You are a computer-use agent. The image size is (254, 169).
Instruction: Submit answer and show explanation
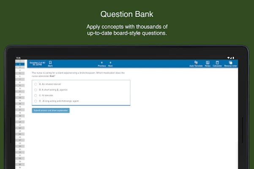(51, 111)
